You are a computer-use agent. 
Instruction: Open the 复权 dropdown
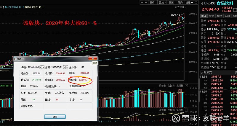153,3
